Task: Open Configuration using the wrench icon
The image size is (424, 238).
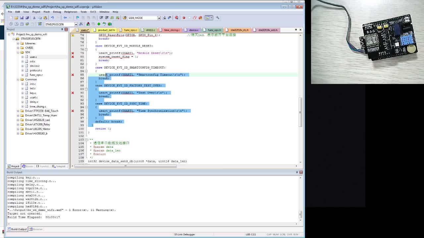Action: pyautogui.click(x=218, y=18)
